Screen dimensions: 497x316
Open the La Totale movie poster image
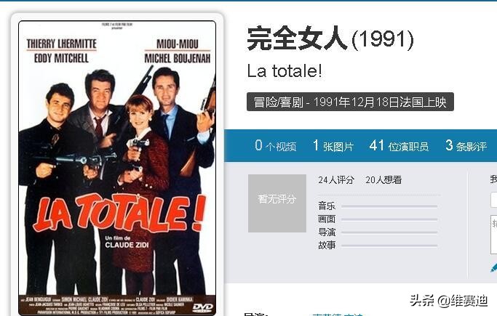[117, 168]
